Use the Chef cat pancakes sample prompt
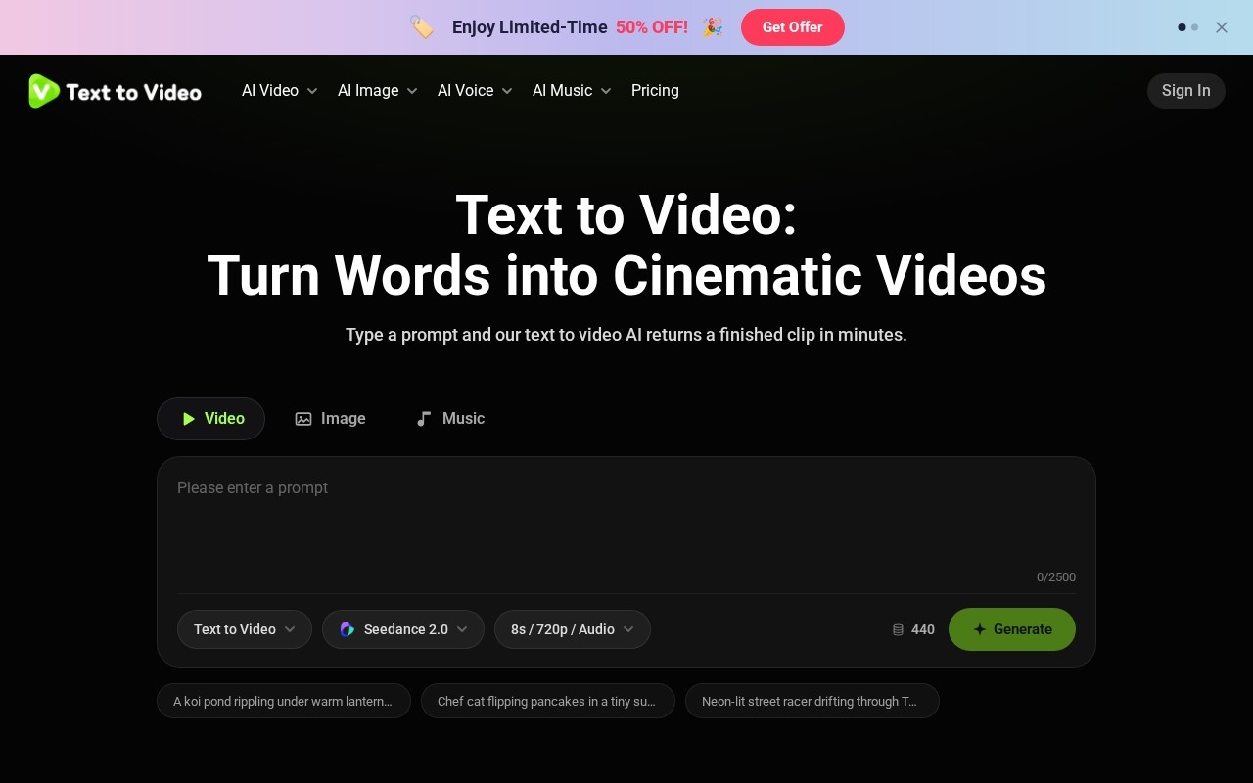Screen dimensions: 1253x783 coord(548,701)
